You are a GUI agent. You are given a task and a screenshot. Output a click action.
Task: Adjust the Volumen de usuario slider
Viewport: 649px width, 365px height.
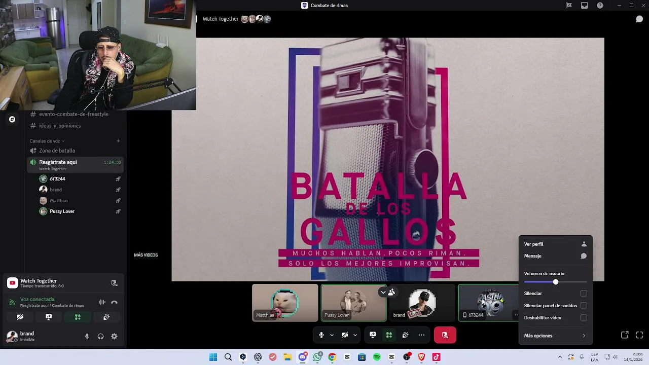pyautogui.click(x=555, y=282)
